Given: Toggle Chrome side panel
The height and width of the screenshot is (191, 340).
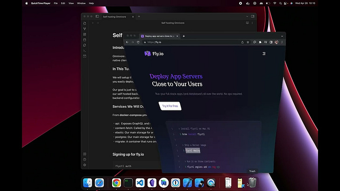Looking at the screenshot, I should (271, 42).
